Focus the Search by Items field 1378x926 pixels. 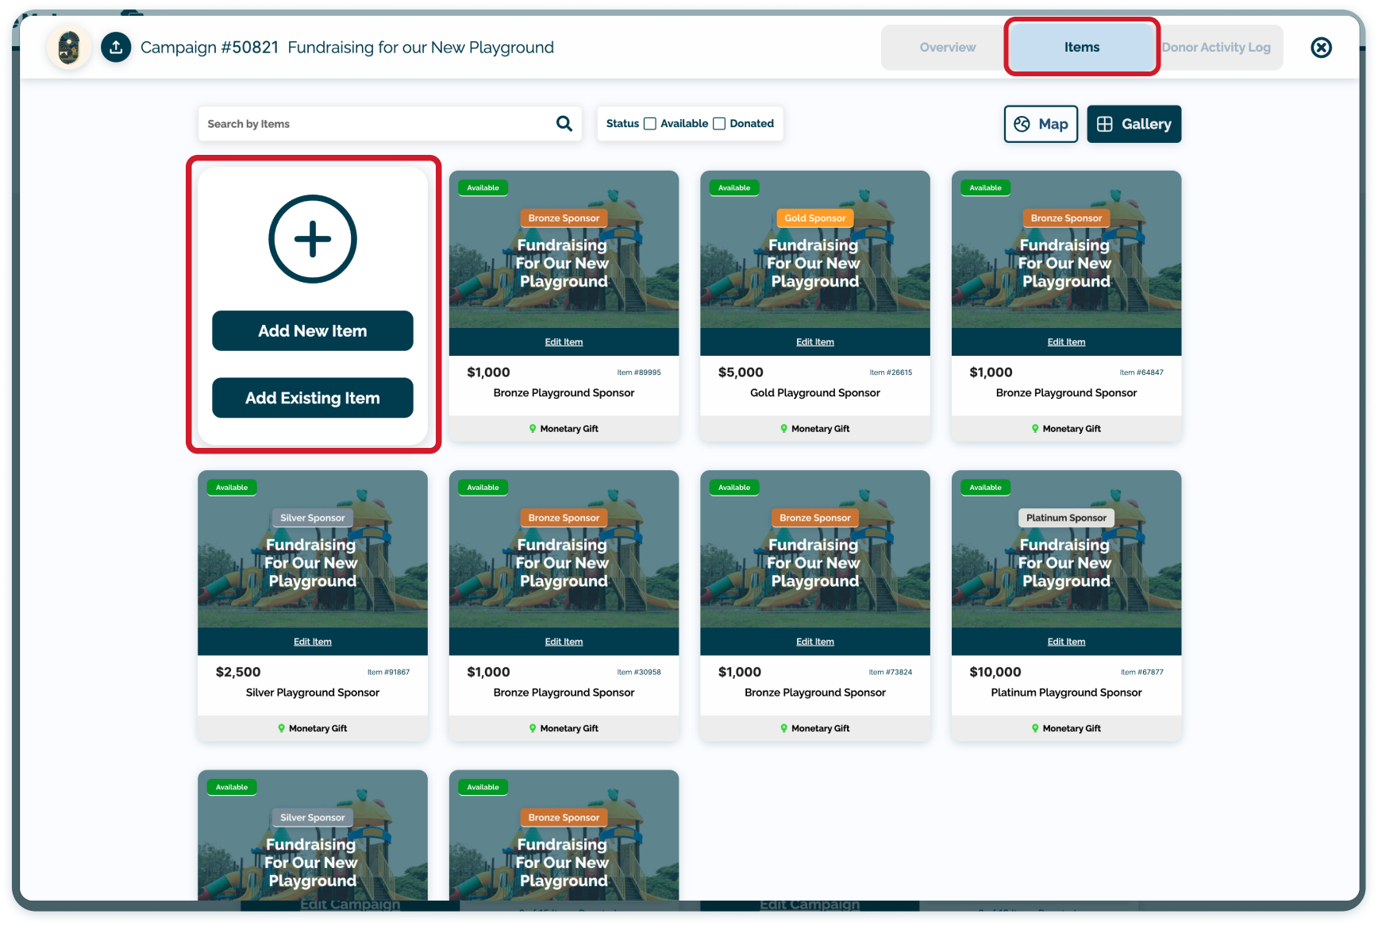point(377,124)
